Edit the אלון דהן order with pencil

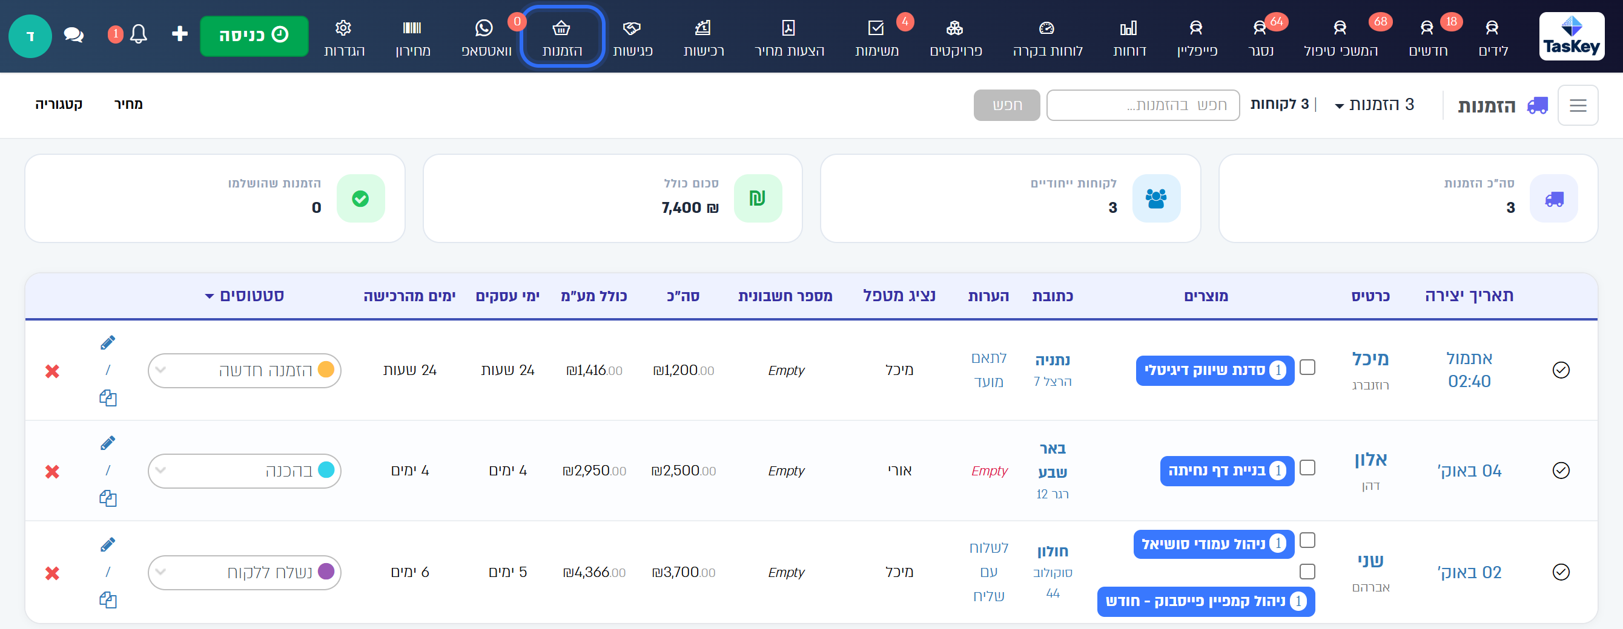pos(108,443)
